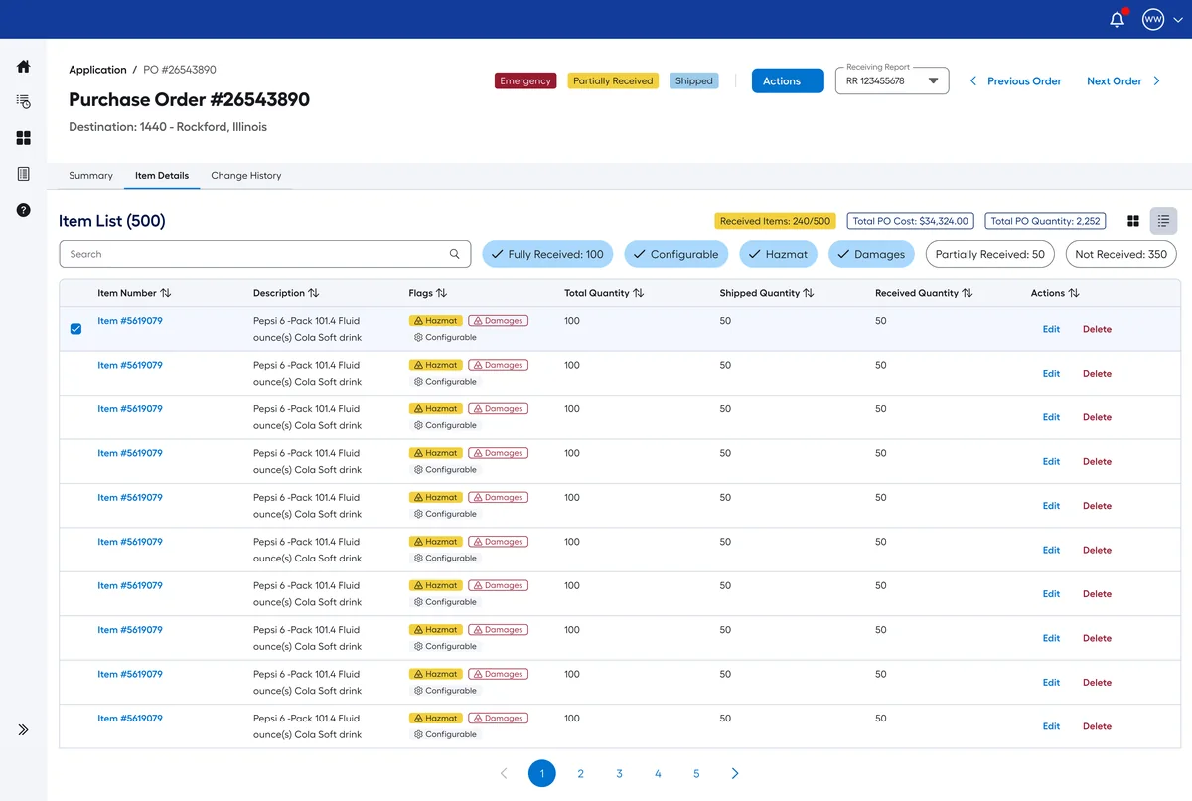Viewport: 1192px width, 801px height.
Task: Click the Total PO Cost: $34,324.00 badge
Action: tap(911, 221)
